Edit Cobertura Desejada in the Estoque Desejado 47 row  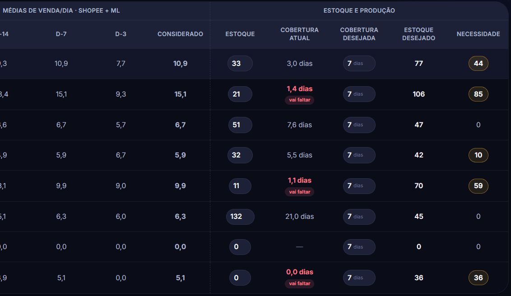tap(359, 125)
